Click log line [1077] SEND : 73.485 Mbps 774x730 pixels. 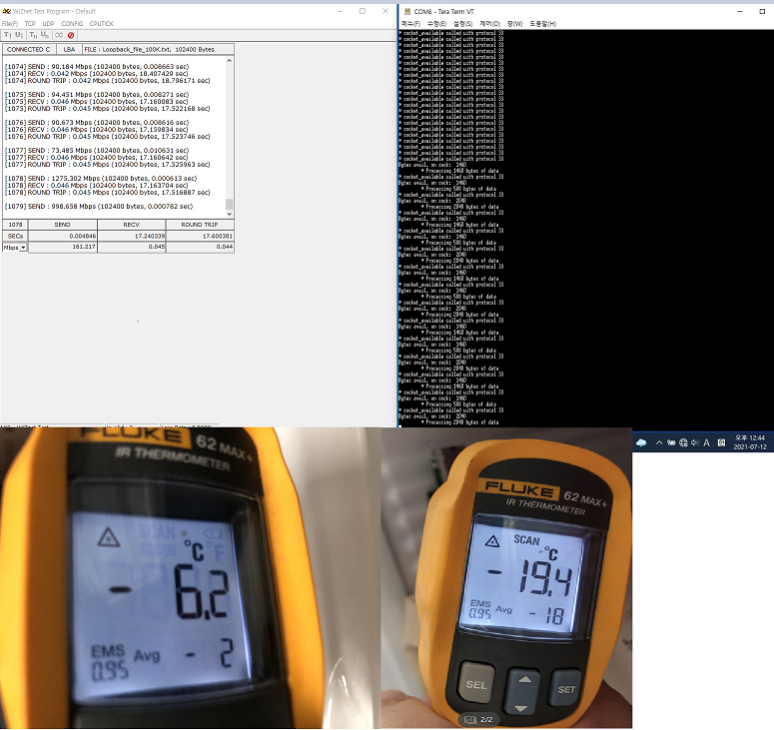tap(97, 151)
